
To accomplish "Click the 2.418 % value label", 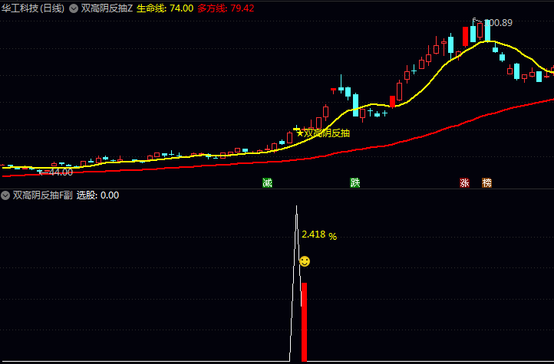I will 319,235.
